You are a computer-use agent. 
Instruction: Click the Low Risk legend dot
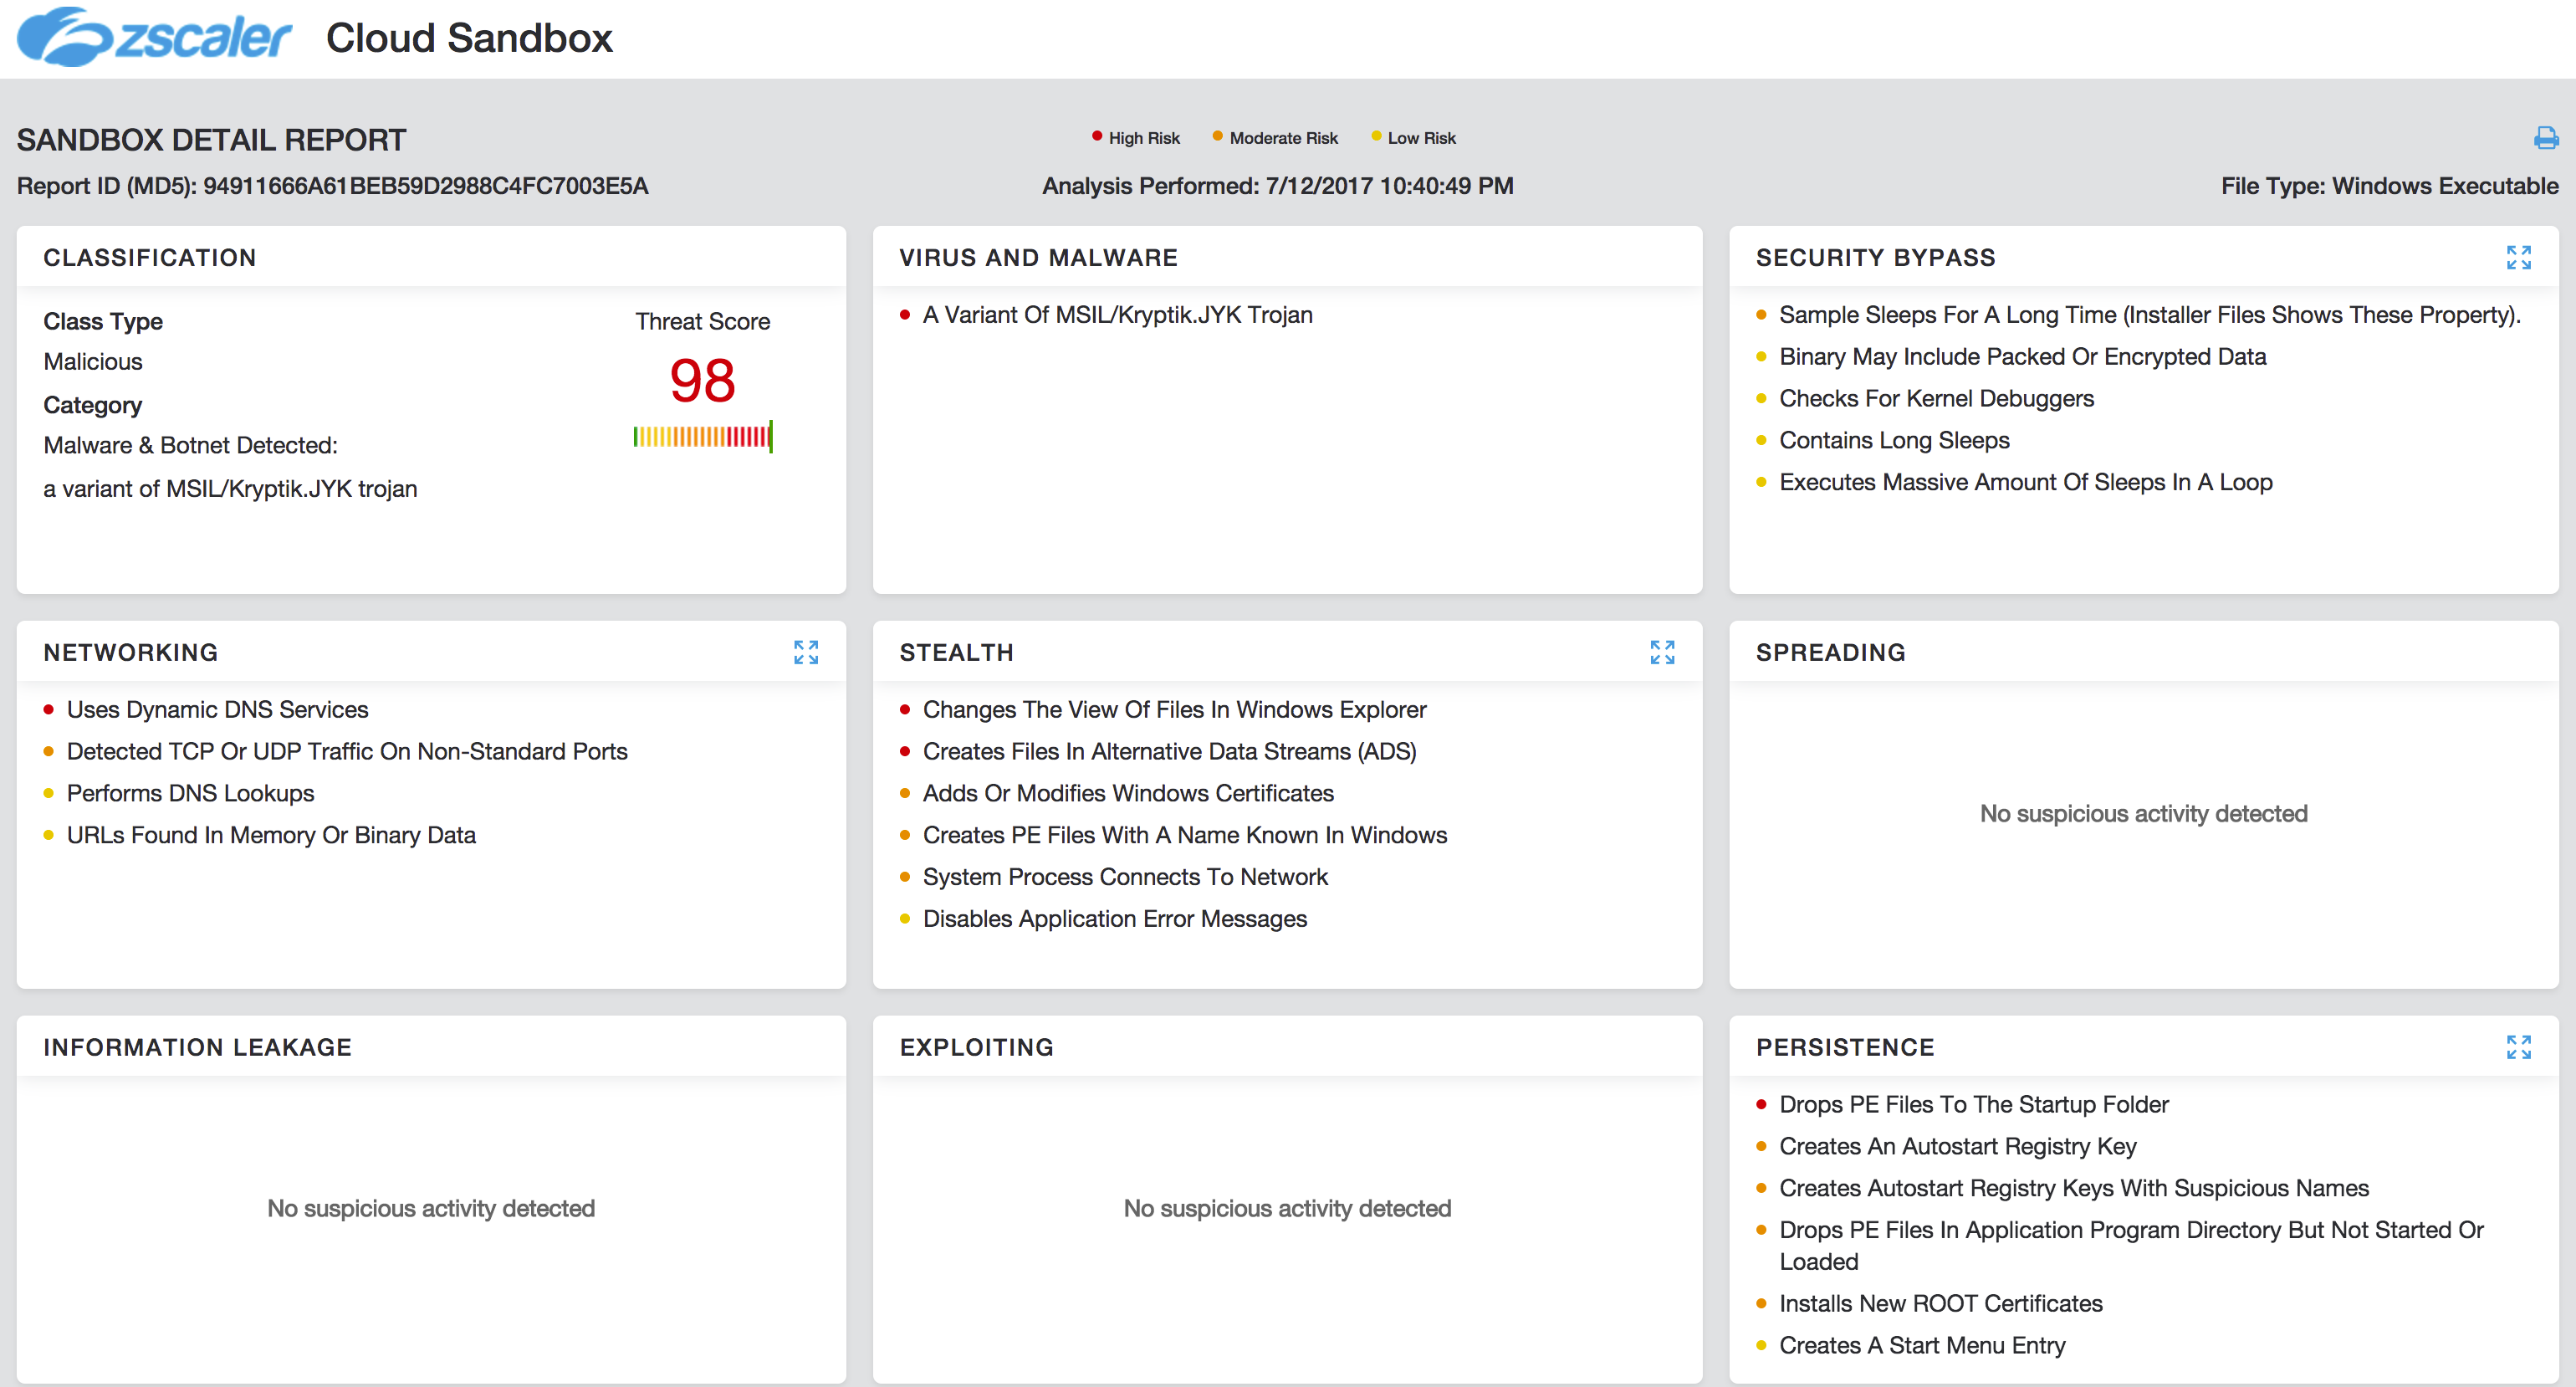click(1376, 136)
